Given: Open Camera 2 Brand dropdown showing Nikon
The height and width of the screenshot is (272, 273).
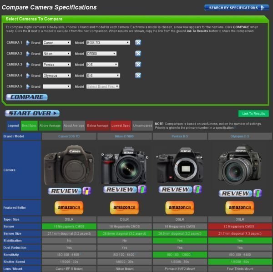Looking at the screenshot, I should pyautogui.click(x=57, y=54).
